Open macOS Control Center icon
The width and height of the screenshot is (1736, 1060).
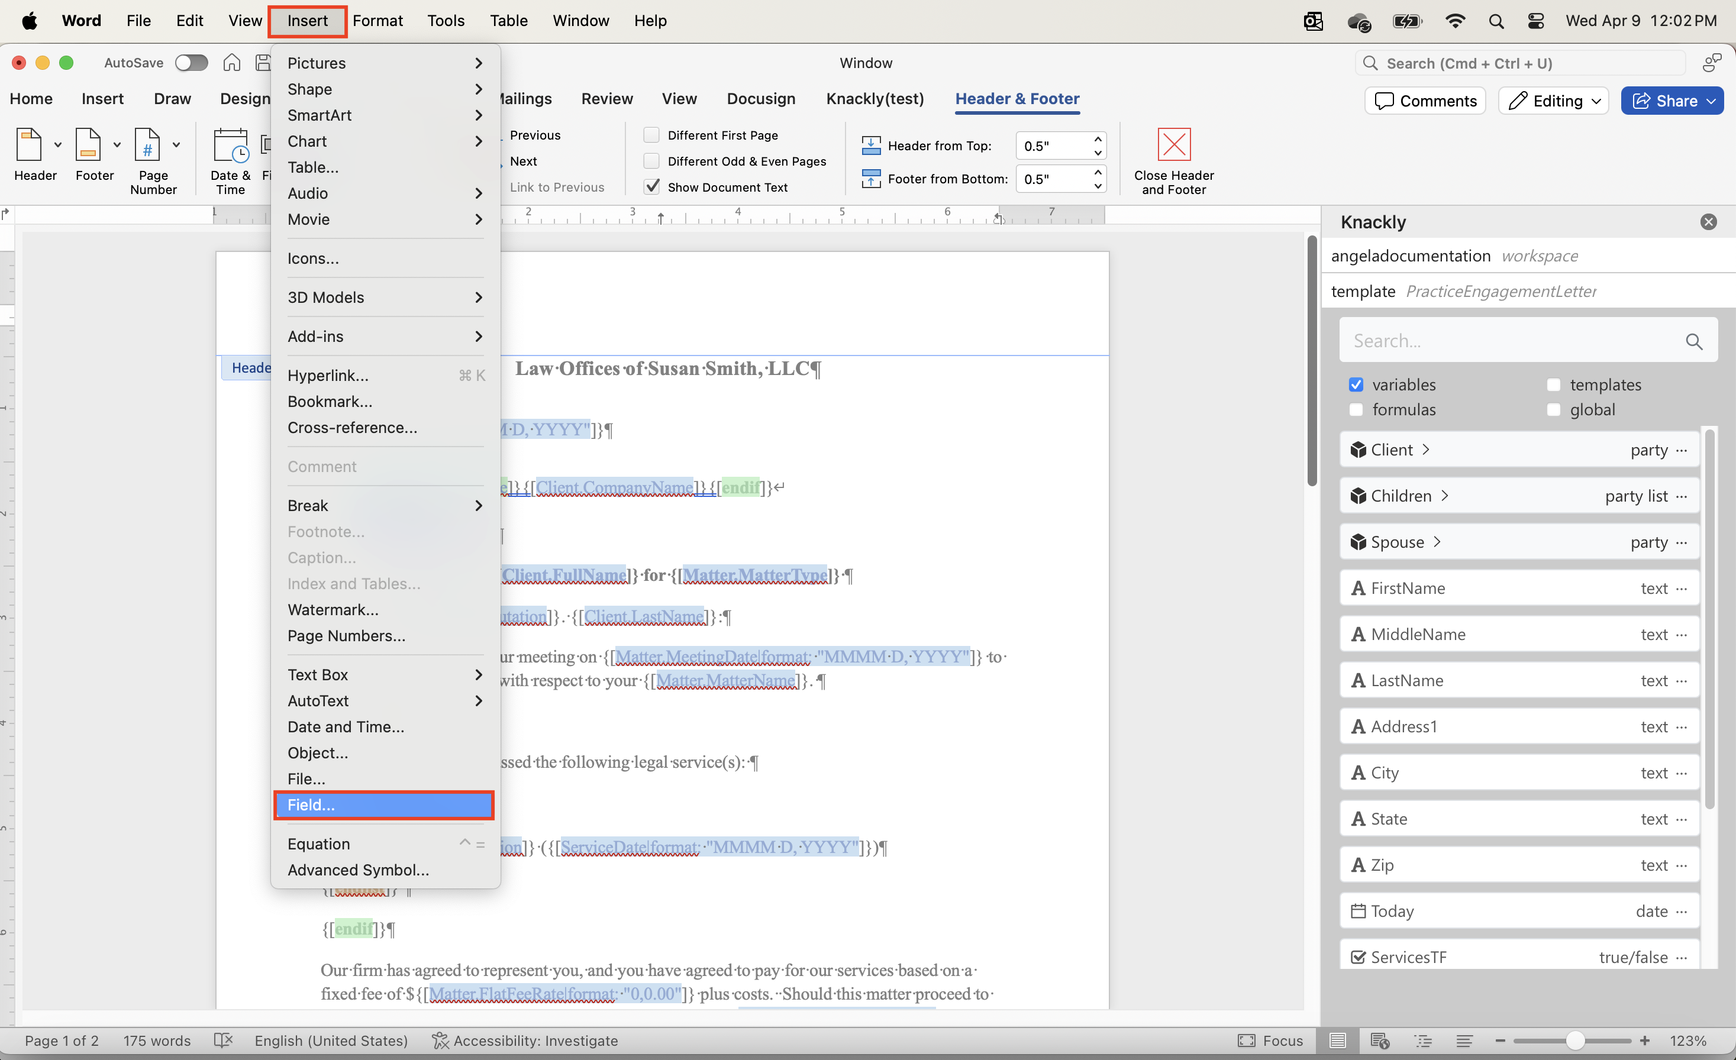click(x=1536, y=21)
